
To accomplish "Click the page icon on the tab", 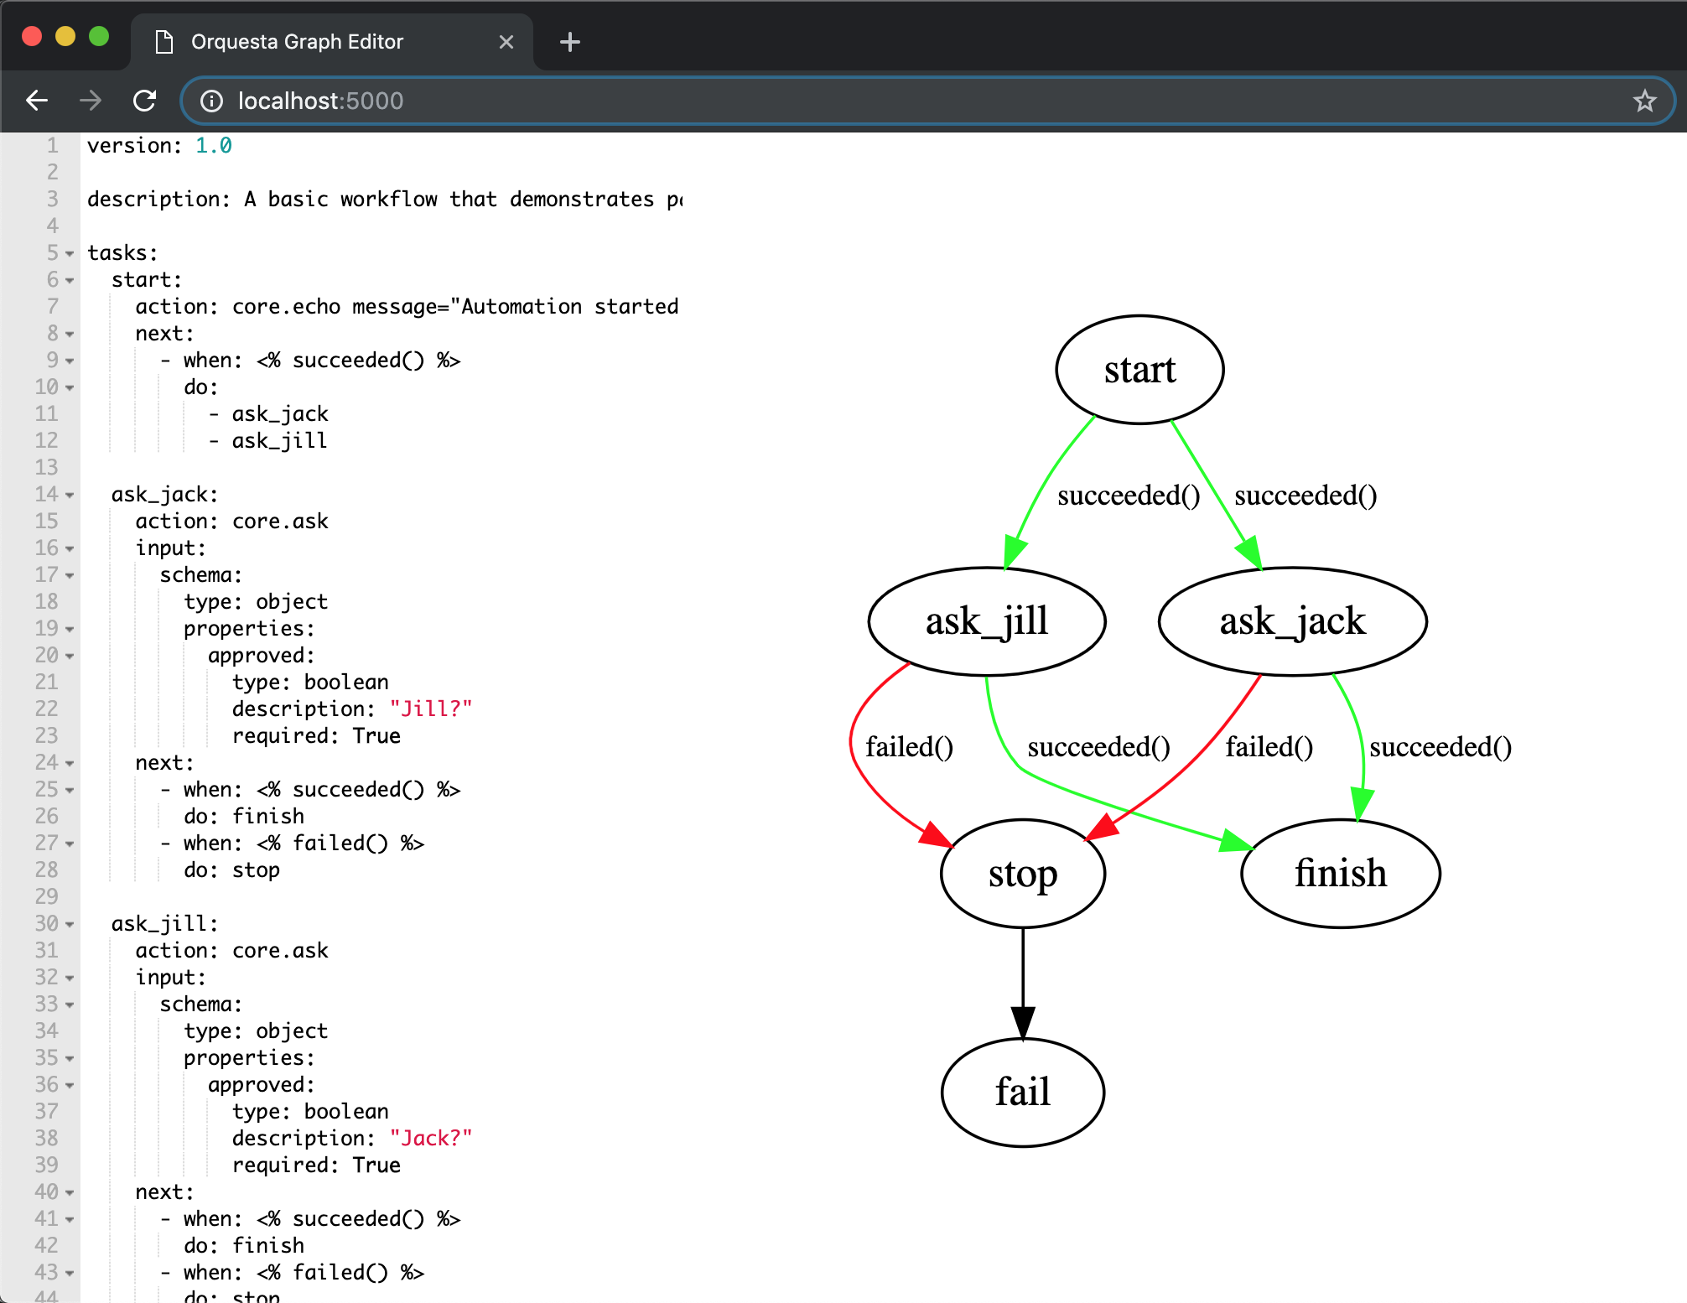I will click(x=164, y=42).
